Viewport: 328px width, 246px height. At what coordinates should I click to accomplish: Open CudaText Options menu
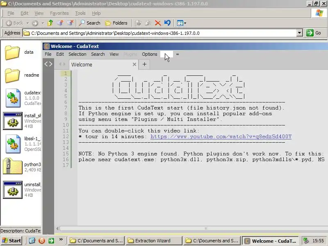point(149,54)
